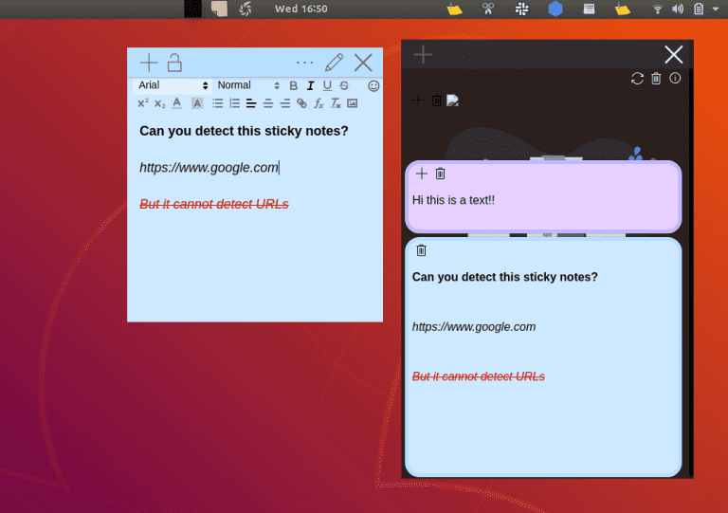Viewport: 728px width, 513px height.
Task: Open the three-dots options menu
Action: [x=304, y=63]
